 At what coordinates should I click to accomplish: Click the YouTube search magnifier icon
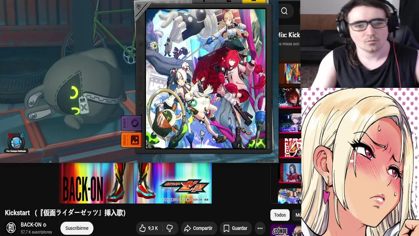point(284,11)
